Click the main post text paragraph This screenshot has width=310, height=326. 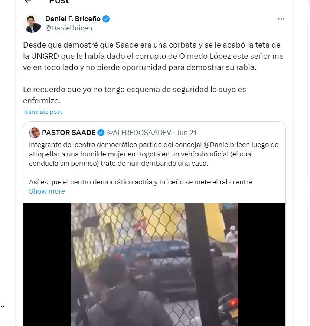153,73
